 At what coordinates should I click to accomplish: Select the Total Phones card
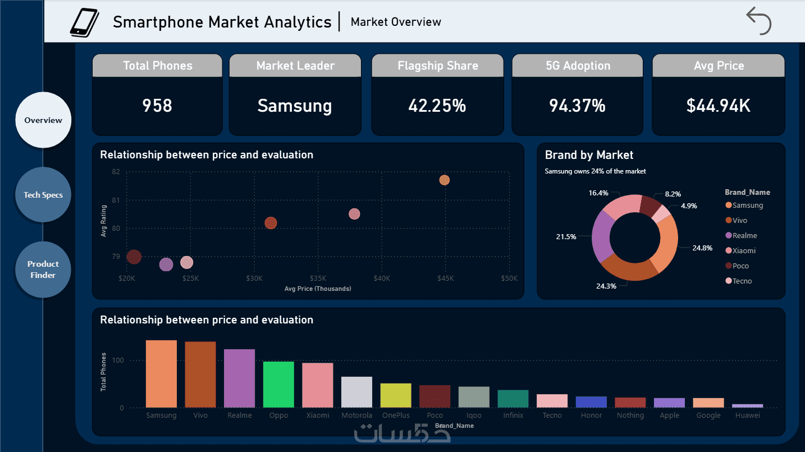[157, 94]
